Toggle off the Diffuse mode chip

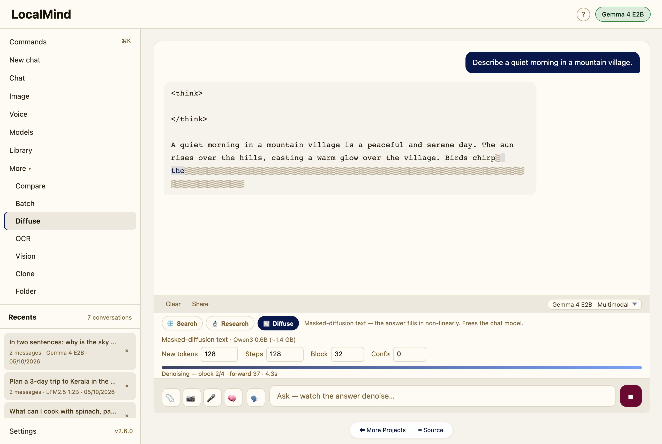coord(278,323)
